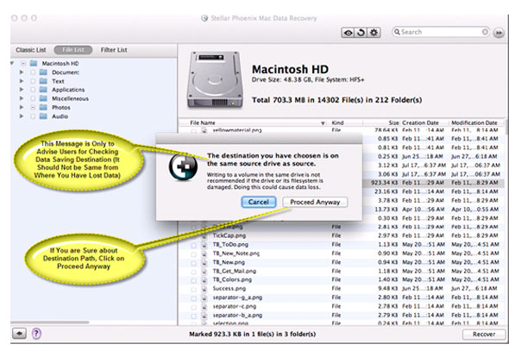Click Cancel in the warning dialog
This screenshot has height=363, width=509.
(259, 202)
